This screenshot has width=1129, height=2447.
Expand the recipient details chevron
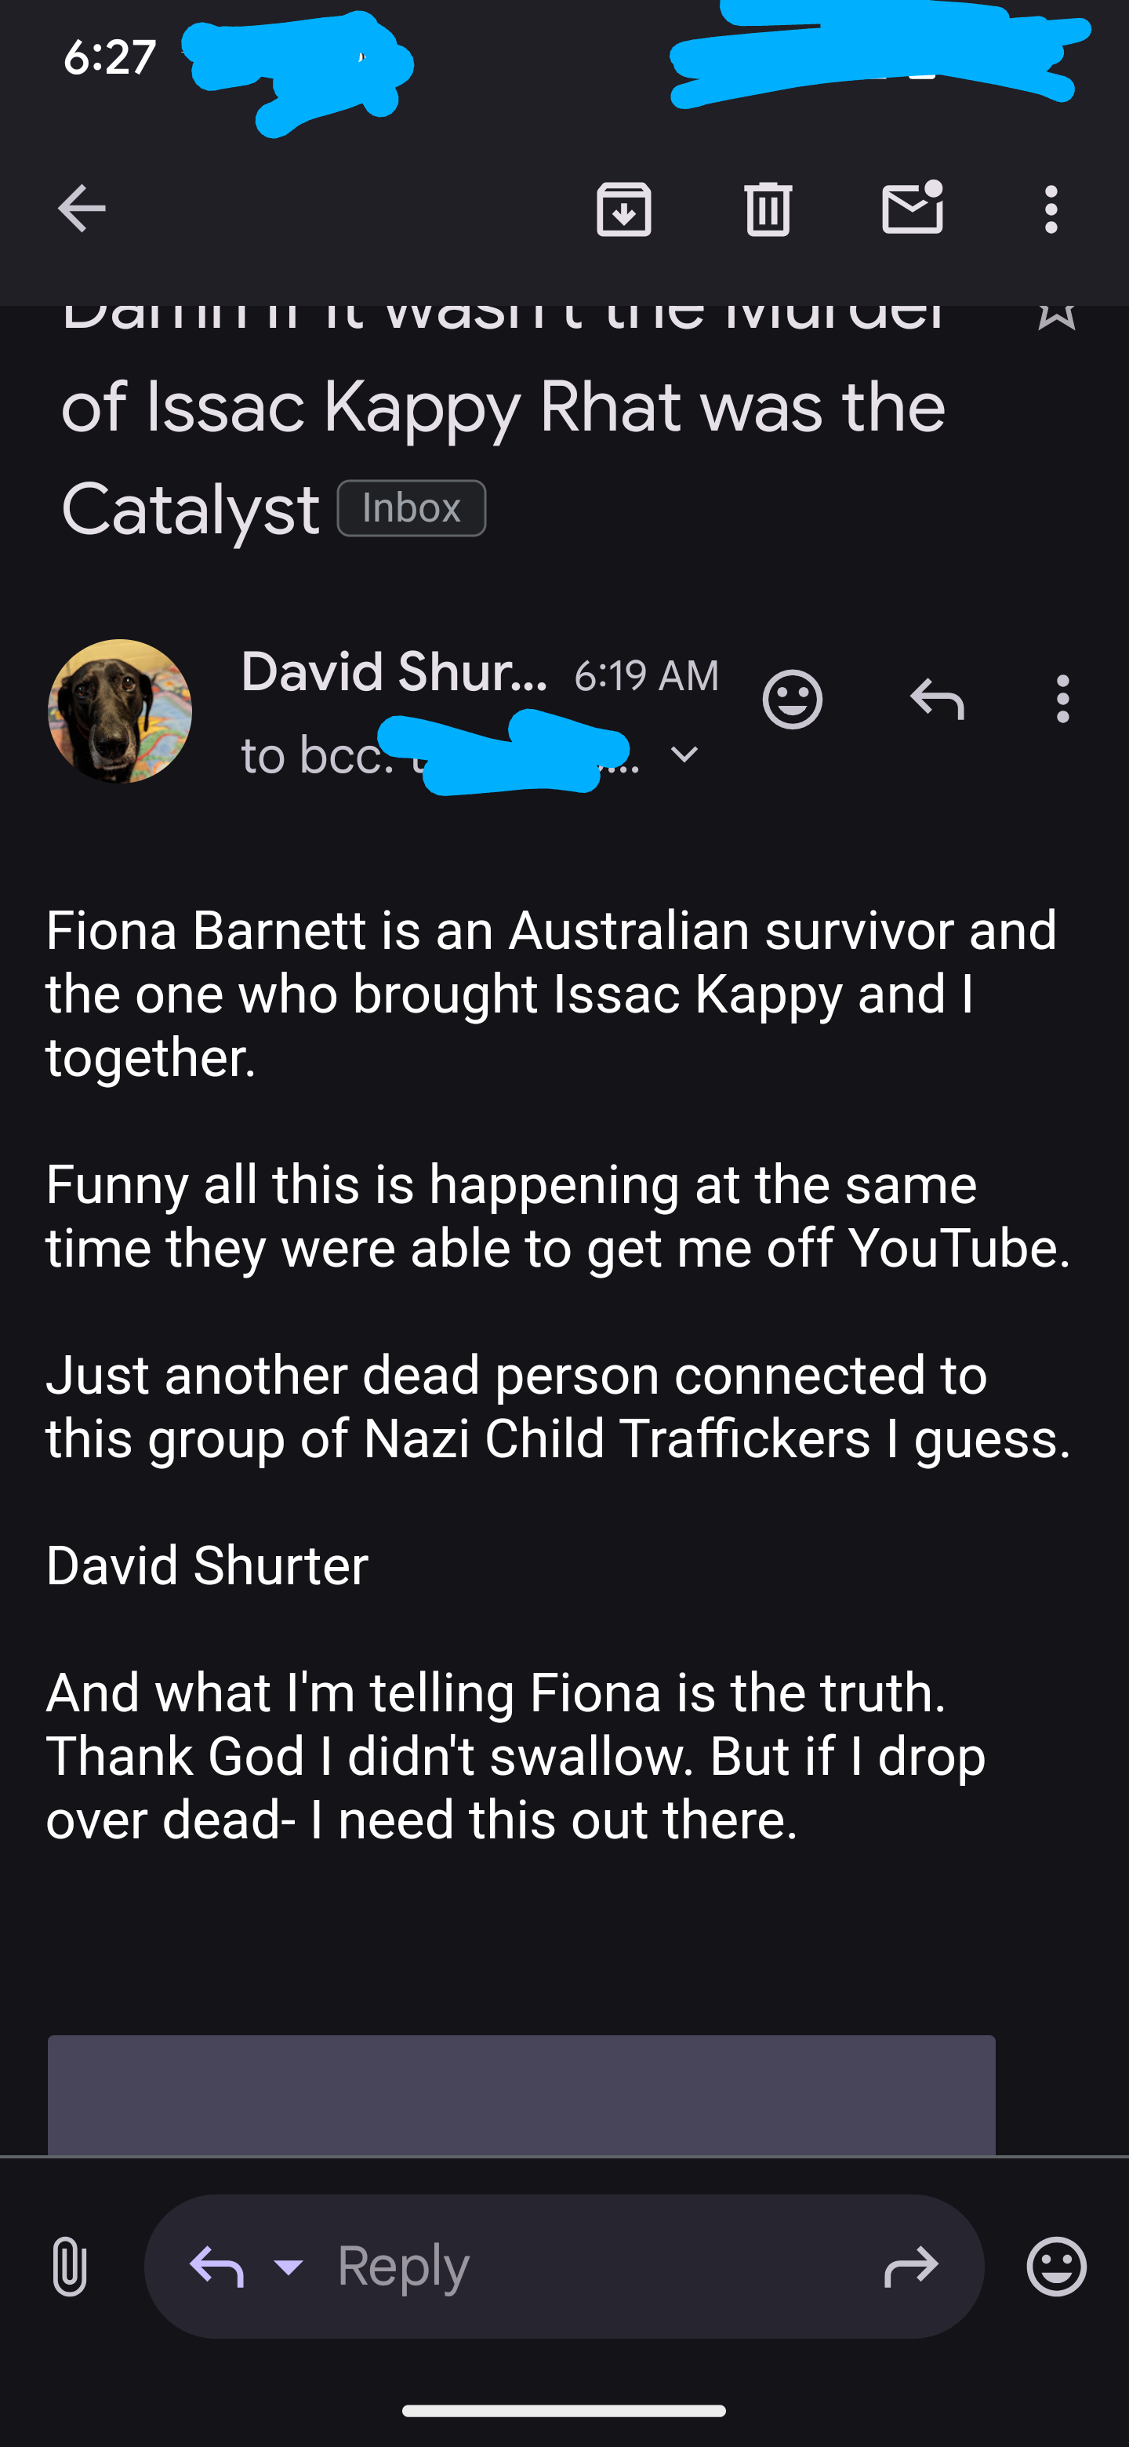[684, 754]
